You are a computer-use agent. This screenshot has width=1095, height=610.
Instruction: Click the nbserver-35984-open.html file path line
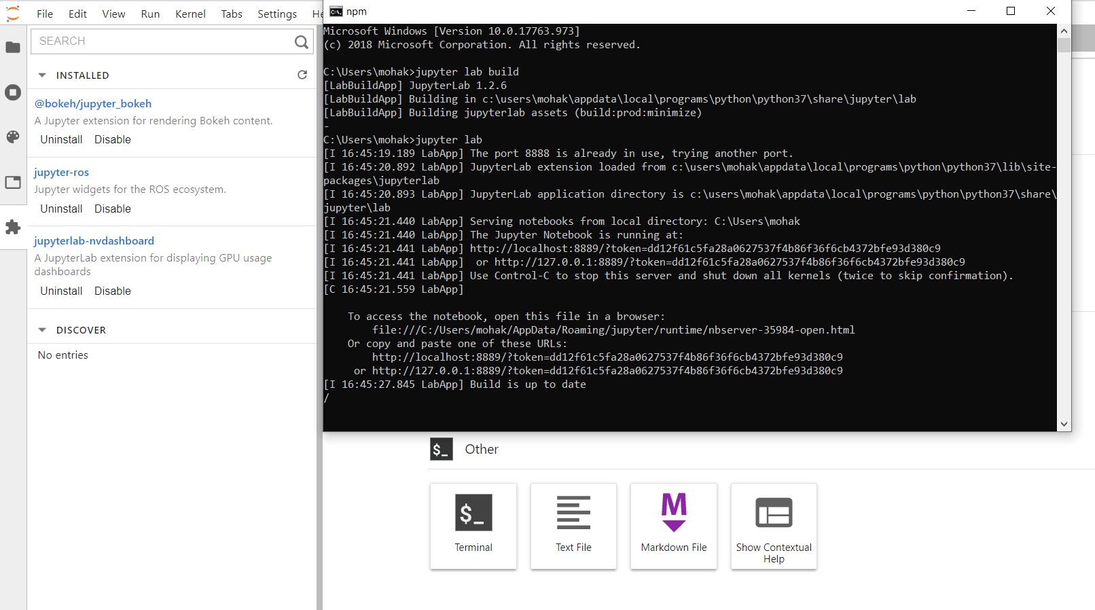(x=613, y=330)
